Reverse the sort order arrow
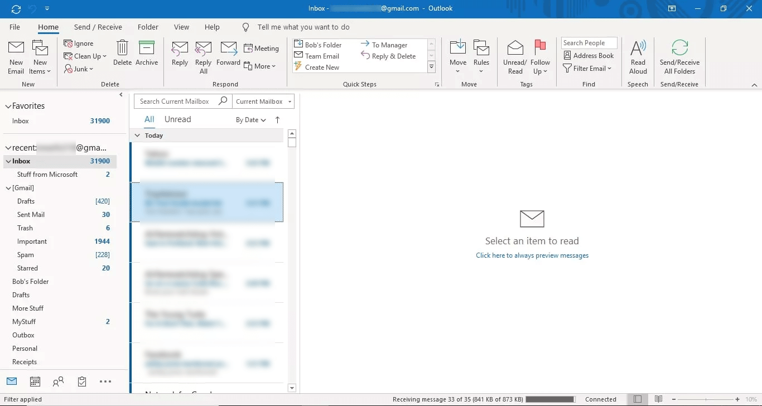Image resolution: width=762 pixels, height=406 pixels. [x=277, y=120]
